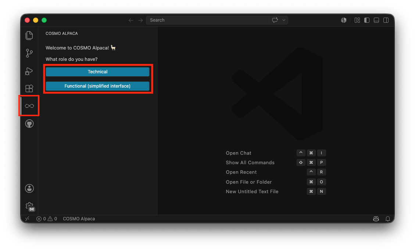This screenshot has height=250, width=415.
Task: Toggle the bottom panel
Action: pyautogui.click(x=376, y=20)
